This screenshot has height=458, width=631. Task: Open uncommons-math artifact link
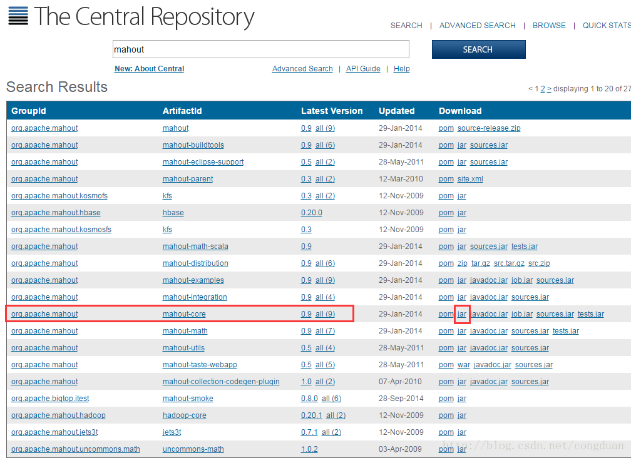click(x=193, y=449)
